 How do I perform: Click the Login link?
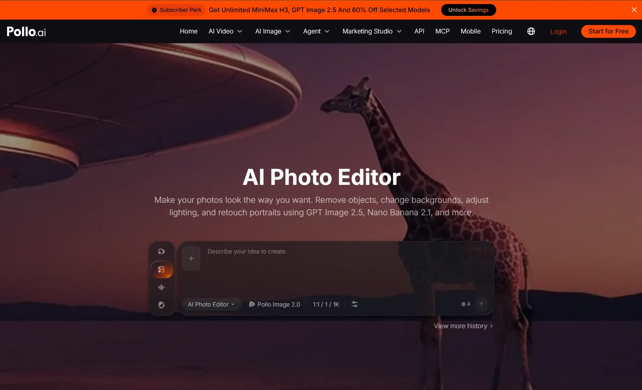point(558,31)
